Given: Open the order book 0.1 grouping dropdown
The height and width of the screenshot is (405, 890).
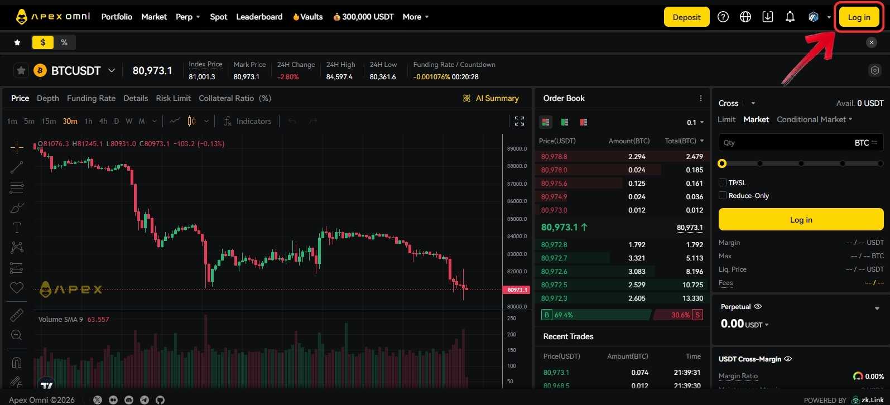Looking at the screenshot, I should tap(695, 122).
